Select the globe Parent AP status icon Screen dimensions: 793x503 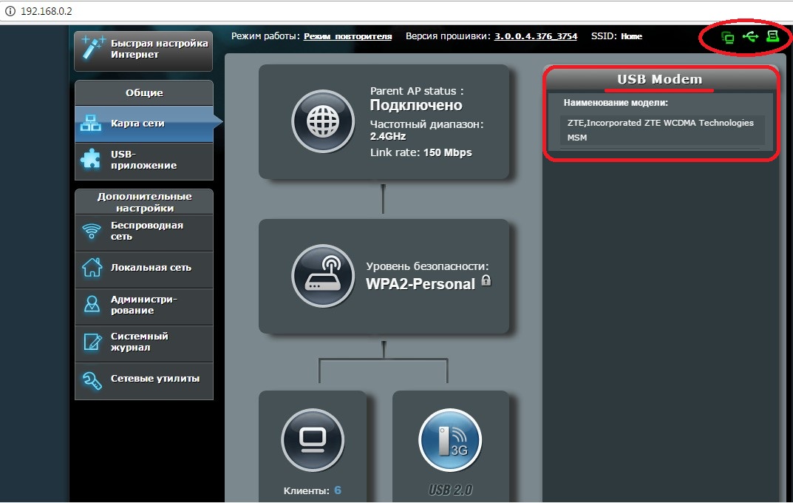323,121
